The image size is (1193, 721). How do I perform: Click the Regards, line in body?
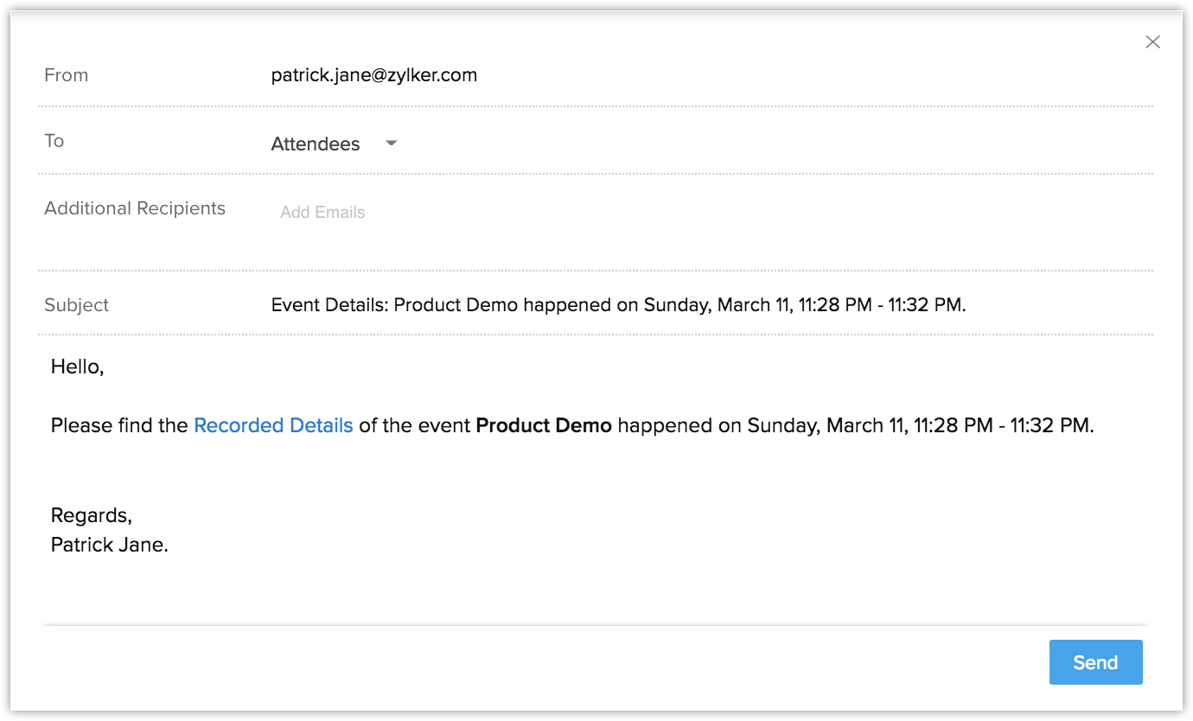pos(92,515)
